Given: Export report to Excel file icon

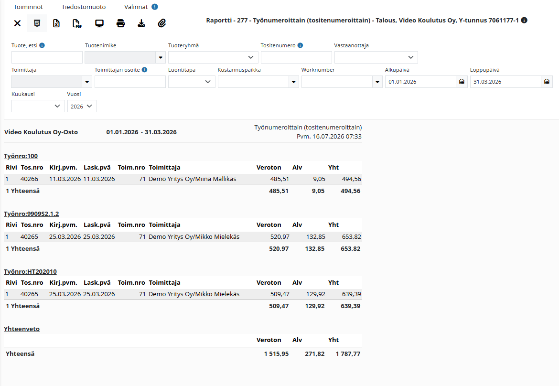Looking at the screenshot, I should tap(56, 23).
